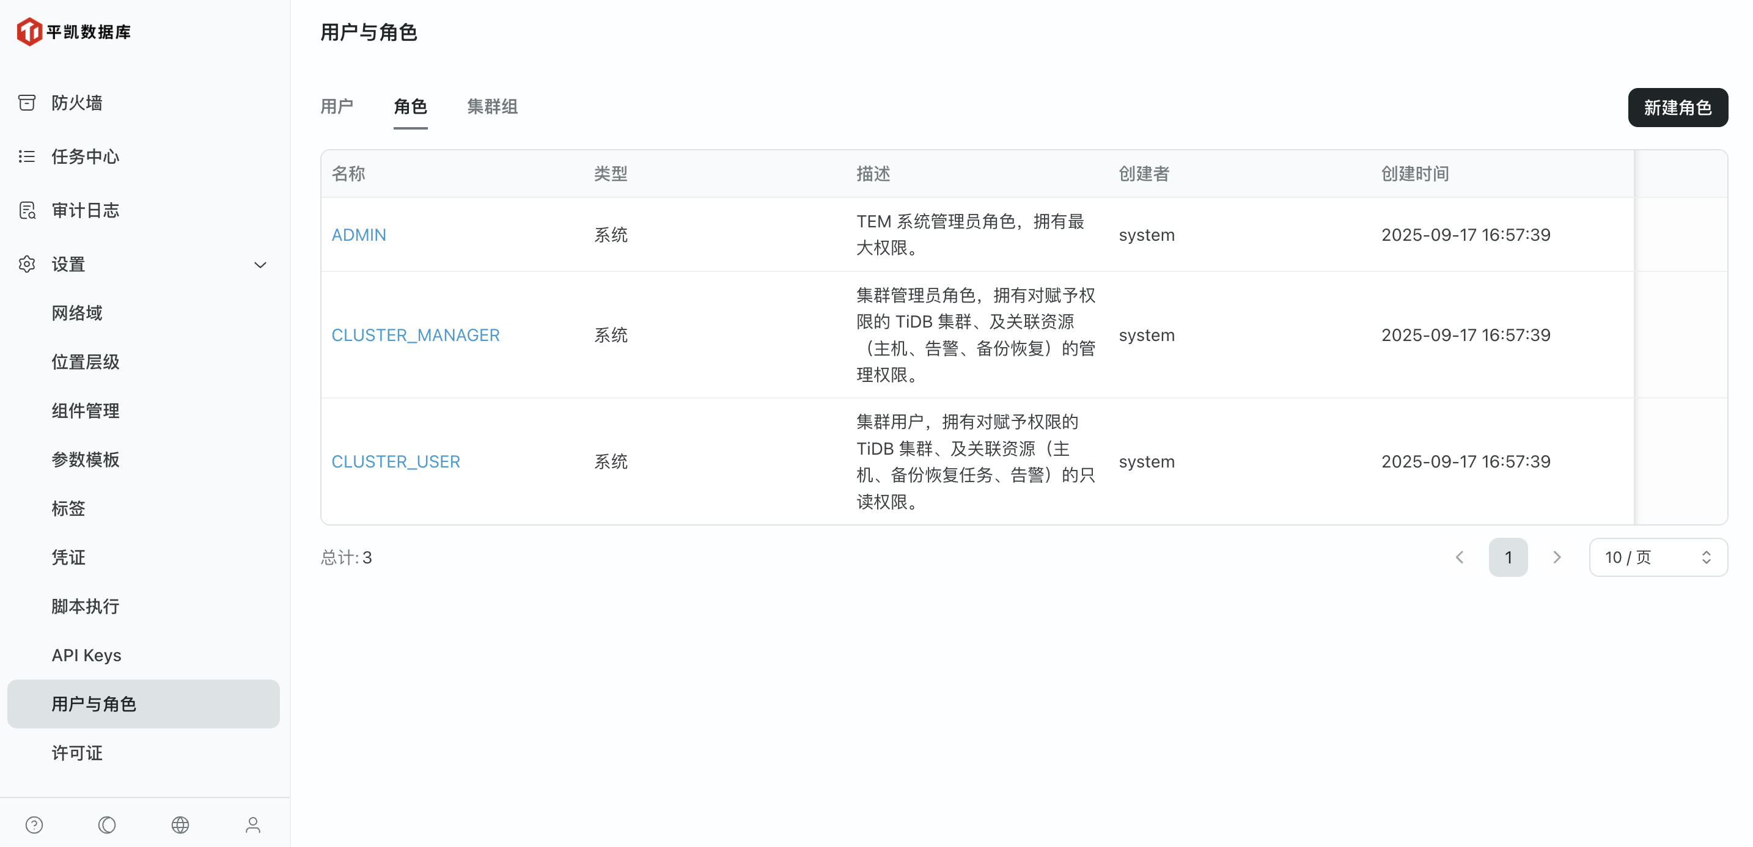Go to next page arrow
1753x847 pixels.
pos(1556,557)
